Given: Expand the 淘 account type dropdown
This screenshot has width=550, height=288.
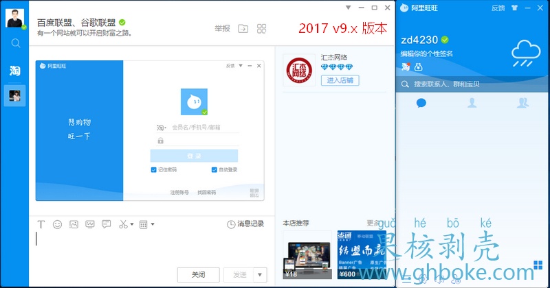Looking at the screenshot, I should coord(162,128).
